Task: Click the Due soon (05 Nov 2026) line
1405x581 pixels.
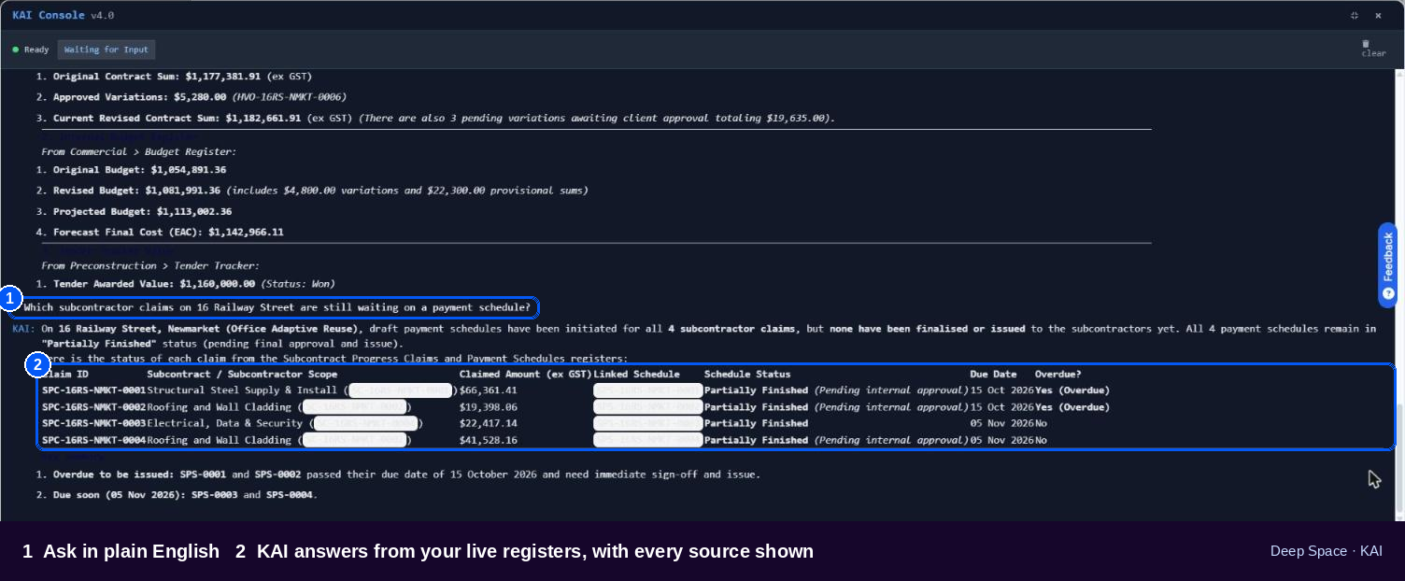Action: click(x=177, y=495)
